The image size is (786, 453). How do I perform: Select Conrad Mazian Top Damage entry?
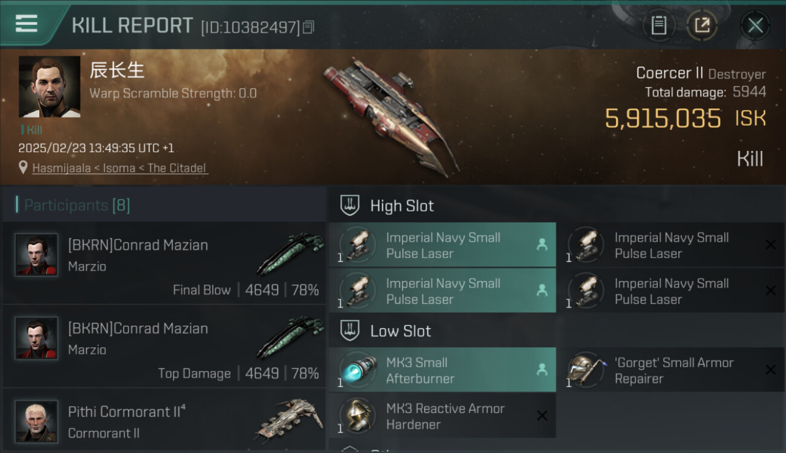point(164,346)
